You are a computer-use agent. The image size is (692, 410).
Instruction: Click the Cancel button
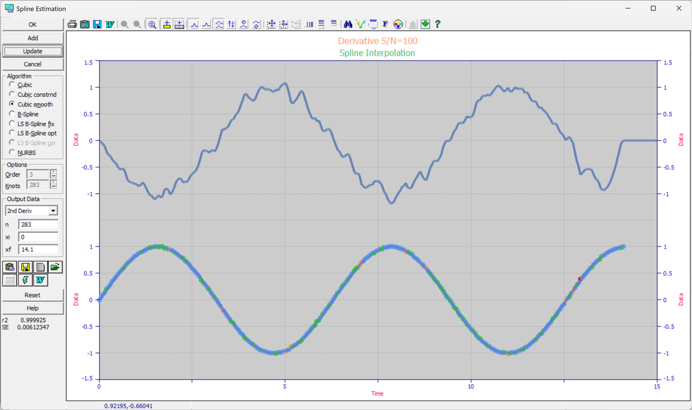32,64
